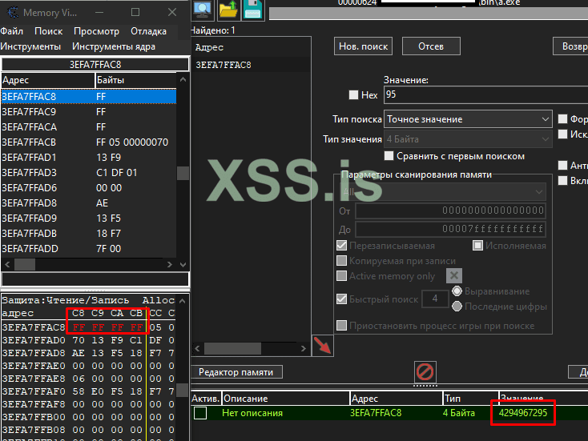Click the Значение input field containing 95
Viewport: 588px width, 441px height.
(x=485, y=94)
